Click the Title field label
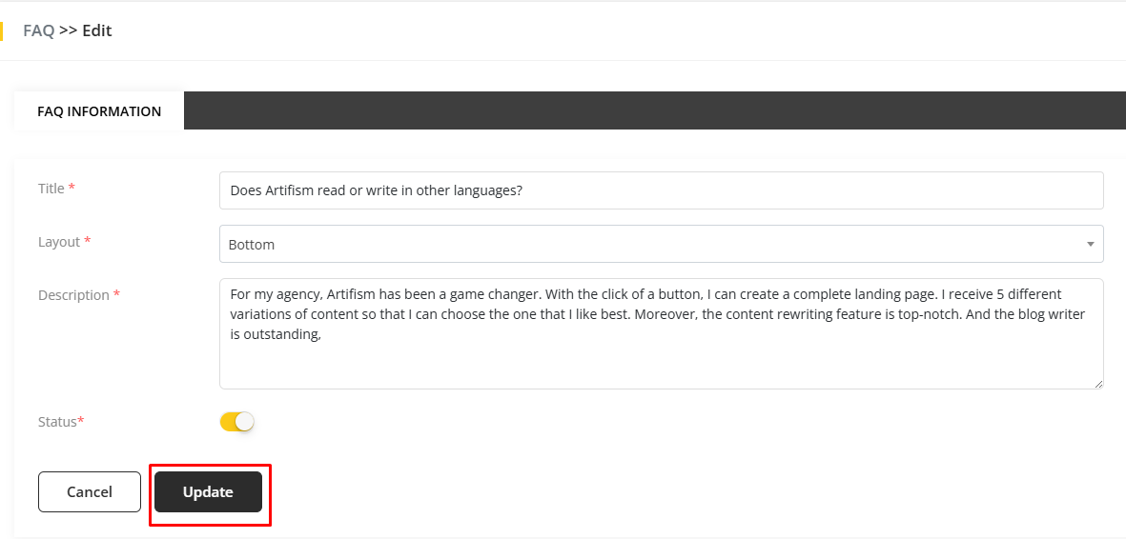 tap(51, 189)
